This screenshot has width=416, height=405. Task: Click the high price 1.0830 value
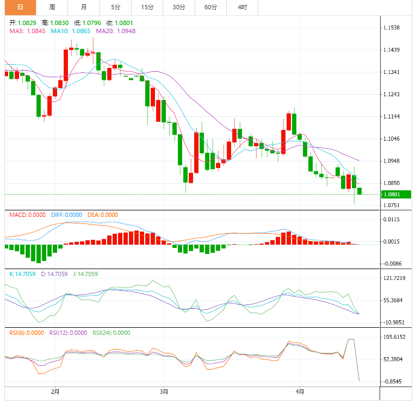click(x=59, y=23)
